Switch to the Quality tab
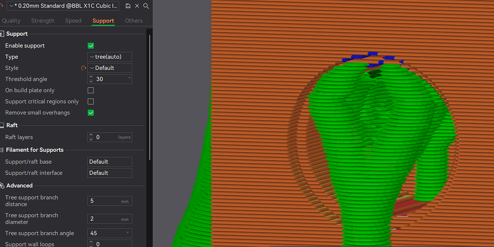 point(11,21)
